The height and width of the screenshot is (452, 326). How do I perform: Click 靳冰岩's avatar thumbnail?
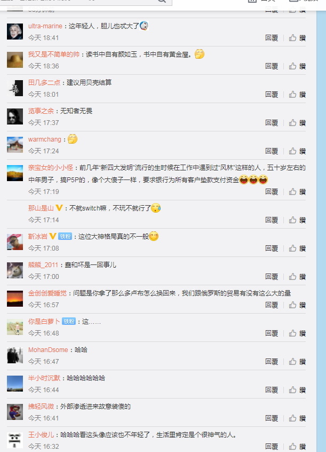click(x=15, y=242)
